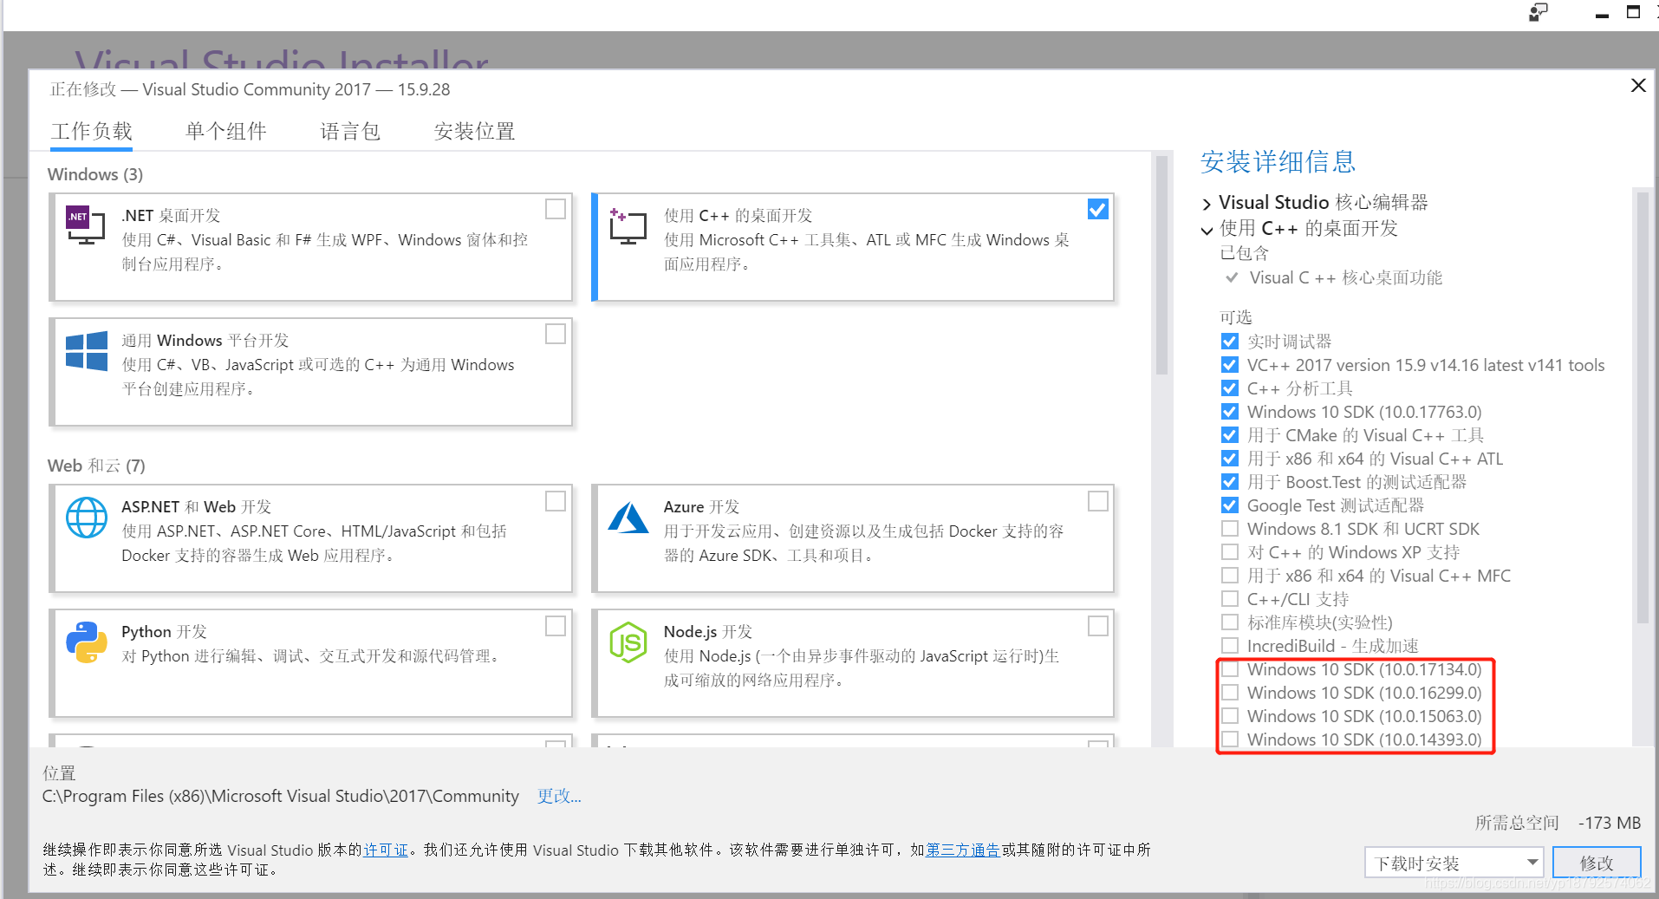Open the 第三方通告 link
The width and height of the screenshot is (1659, 899).
pyautogui.click(x=963, y=850)
